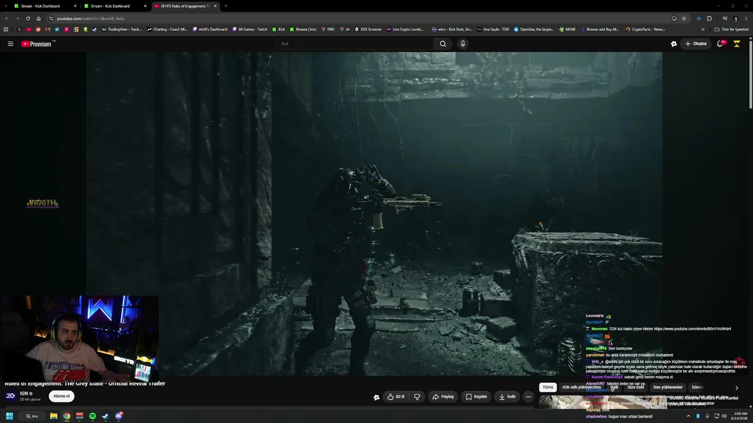Show more filter chips with right chevron

[x=737, y=388]
